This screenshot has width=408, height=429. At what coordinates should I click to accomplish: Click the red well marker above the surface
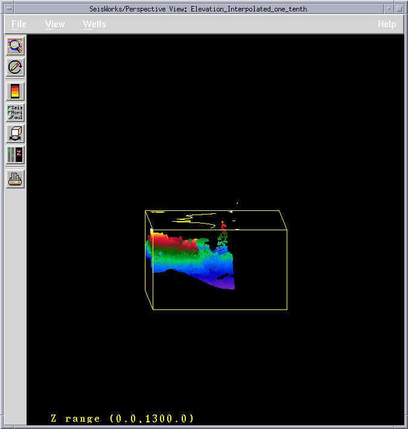coord(223,227)
